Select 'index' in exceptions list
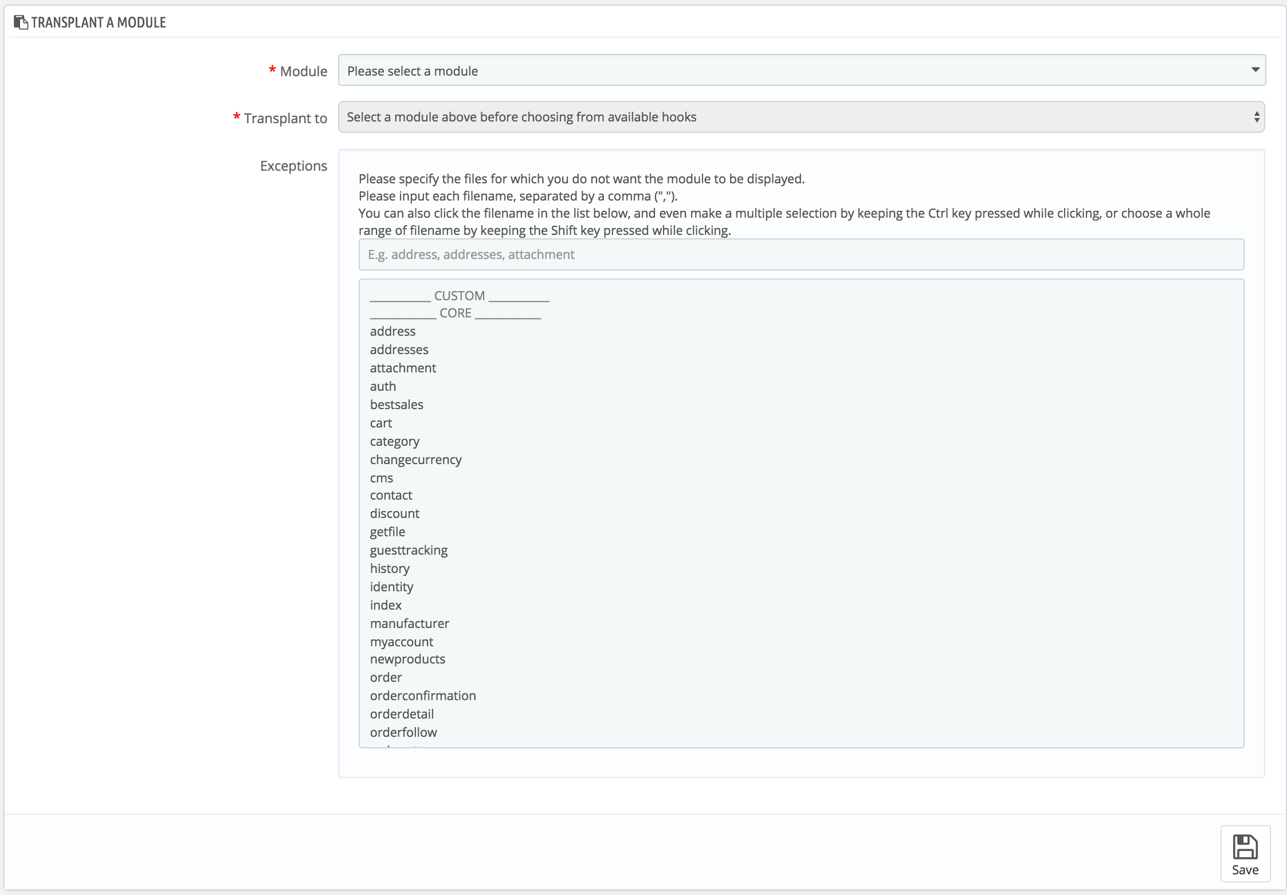The width and height of the screenshot is (1287, 895). coord(386,605)
